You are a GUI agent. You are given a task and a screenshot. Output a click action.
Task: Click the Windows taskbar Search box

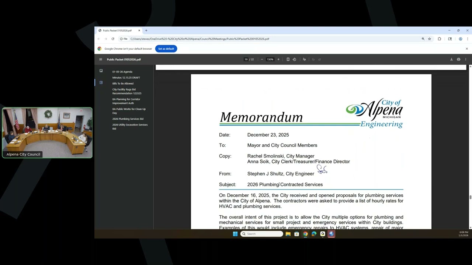[262, 234]
